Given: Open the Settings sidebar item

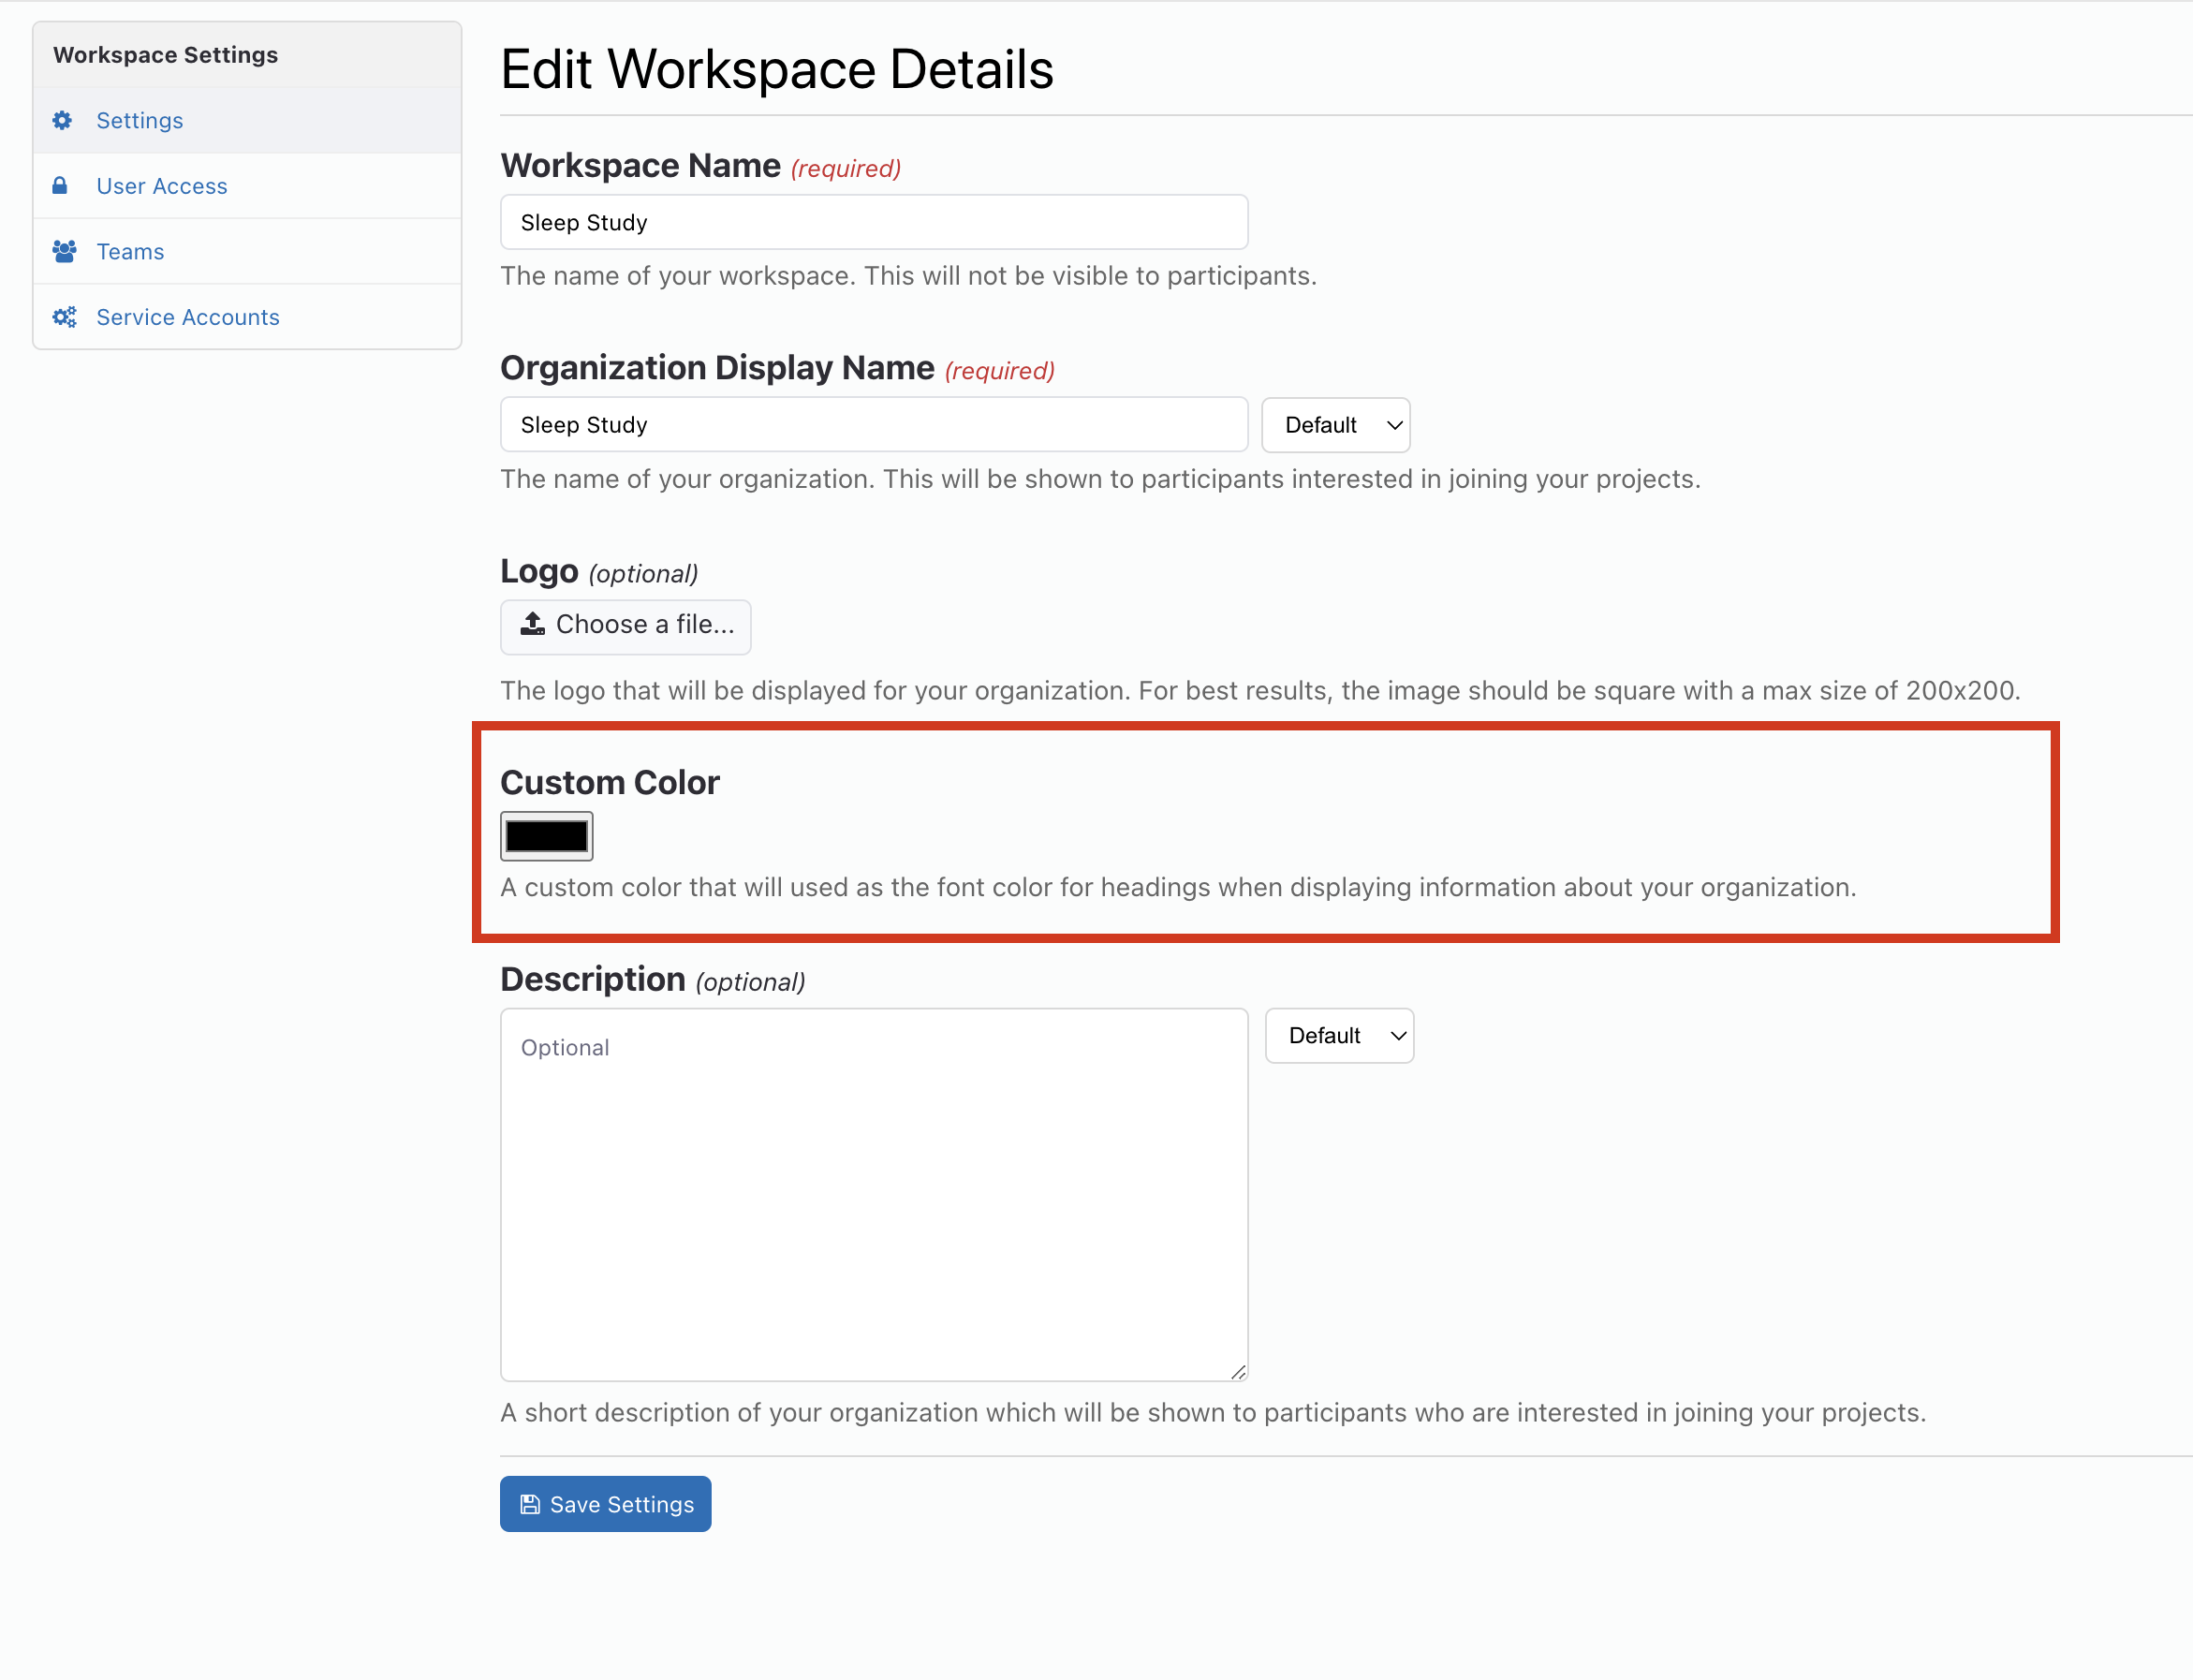Looking at the screenshot, I should coord(140,120).
